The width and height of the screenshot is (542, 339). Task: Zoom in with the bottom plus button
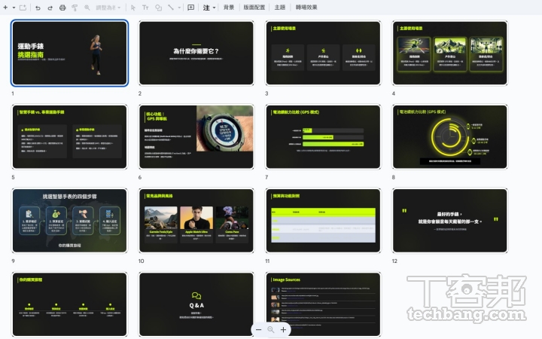[283, 330]
